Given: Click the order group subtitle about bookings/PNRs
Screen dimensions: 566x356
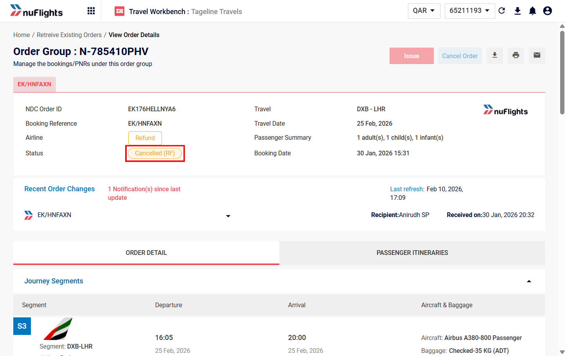Looking at the screenshot, I should pos(83,64).
